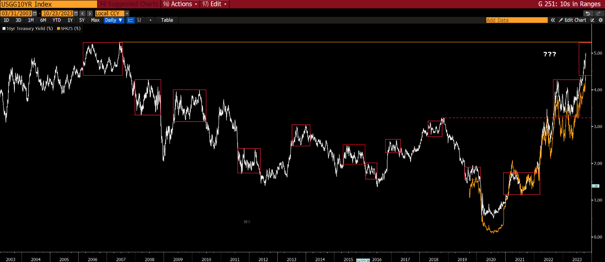Expand the Local CCY currency dropdown

click(x=127, y=14)
